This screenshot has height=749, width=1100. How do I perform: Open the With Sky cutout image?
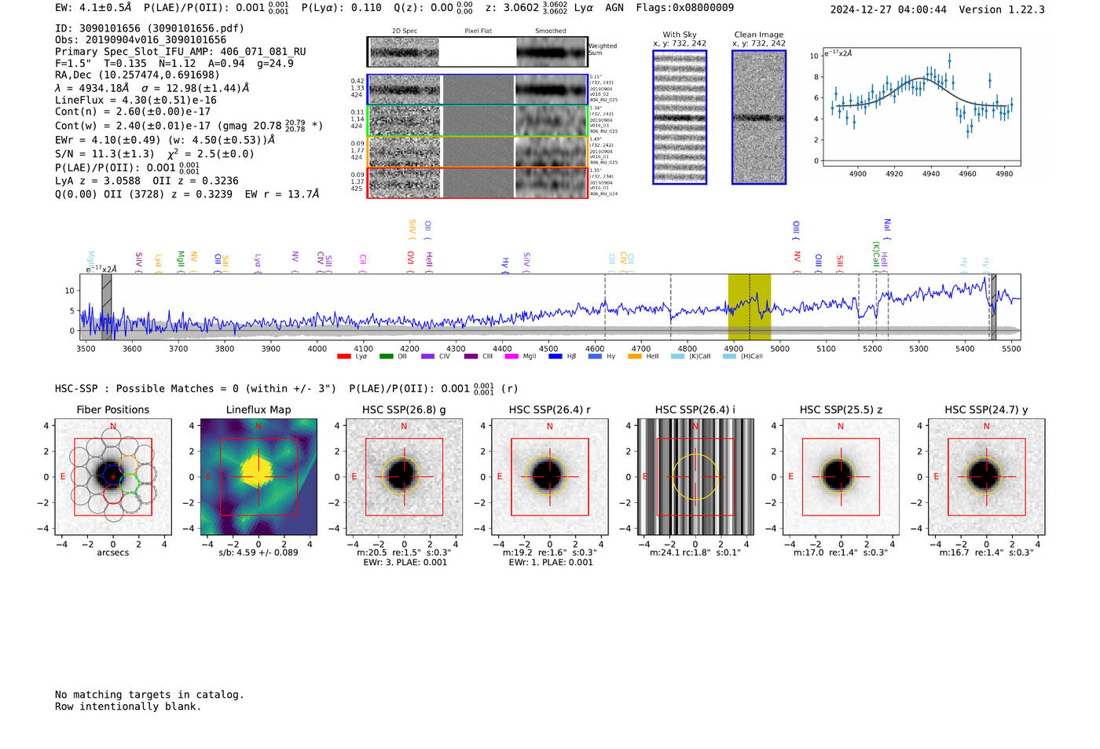click(680, 117)
